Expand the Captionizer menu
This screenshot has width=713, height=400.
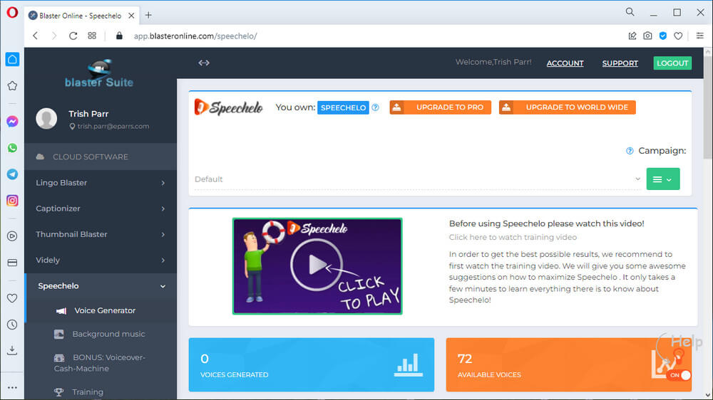(x=101, y=209)
